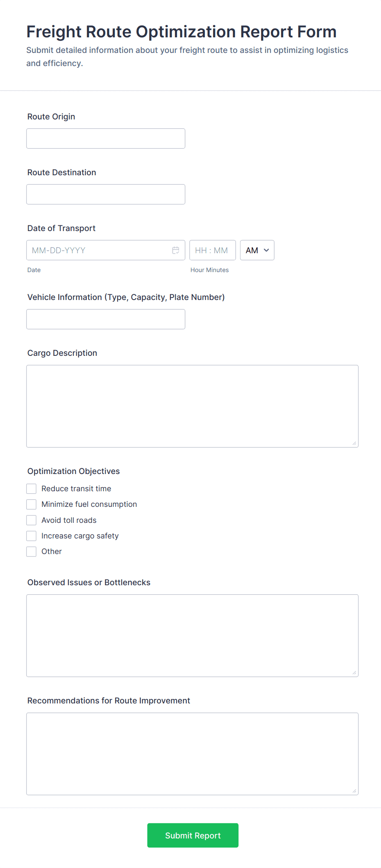Click the Optimization Objectives label

pos(74,471)
